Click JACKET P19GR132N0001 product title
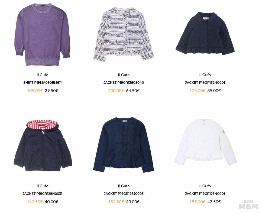Viewport: 262px width, 213px height. 205,83
